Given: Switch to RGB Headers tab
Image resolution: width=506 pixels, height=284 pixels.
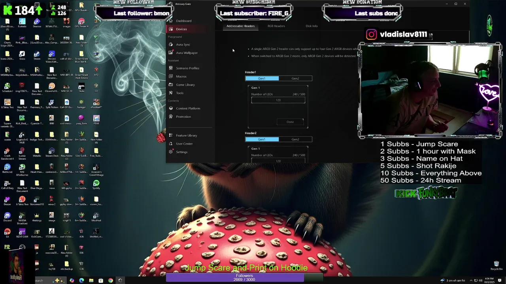Looking at the screenshot, I should pos(276,26).
